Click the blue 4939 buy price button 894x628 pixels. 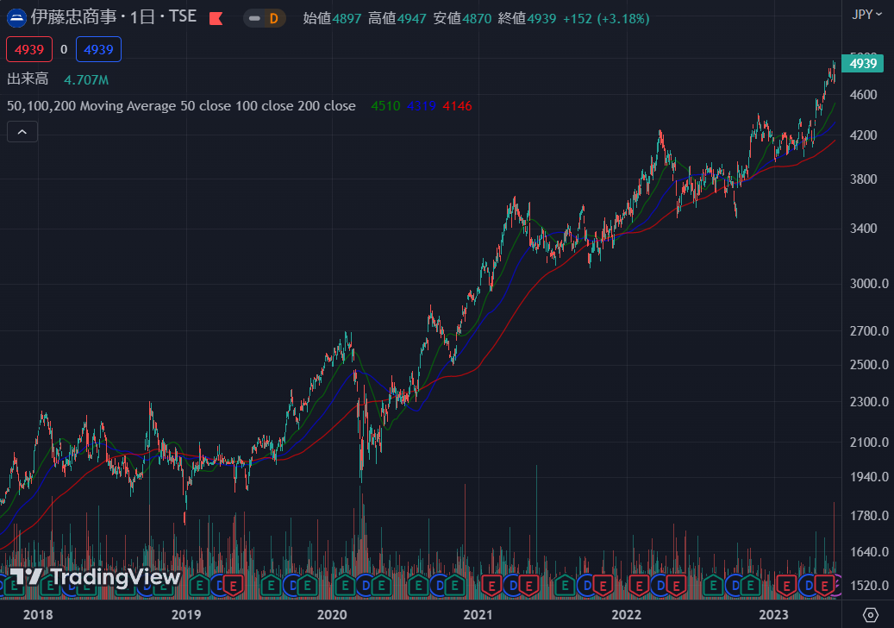click(x=98, y=50)
